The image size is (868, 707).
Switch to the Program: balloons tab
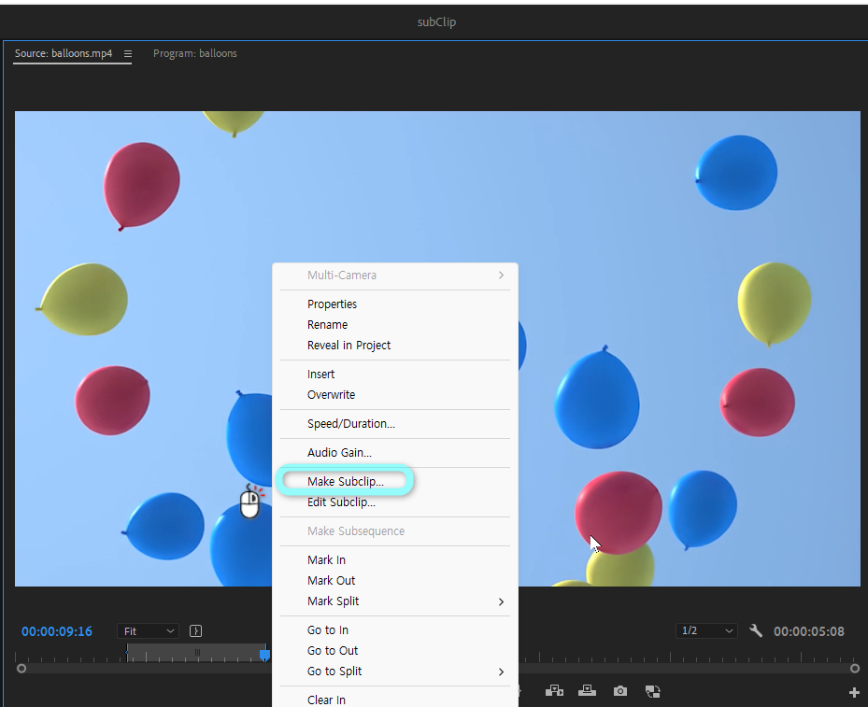point(194,54)
